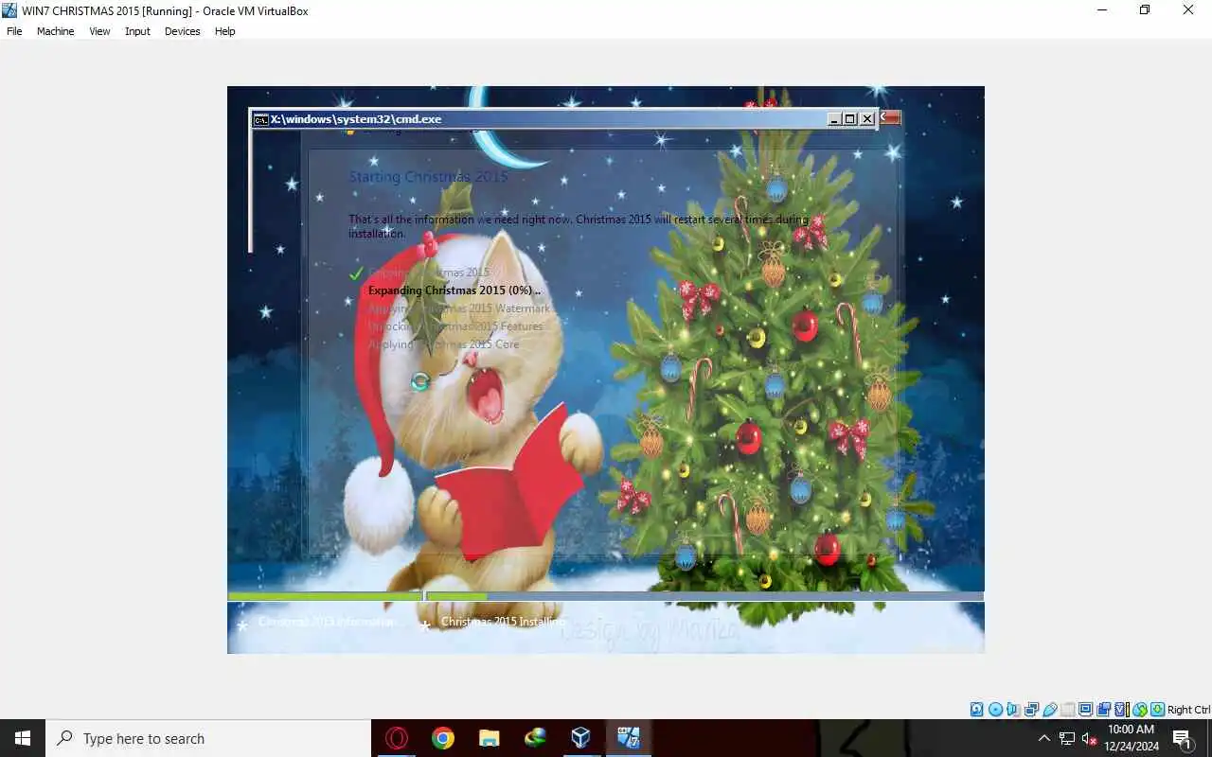Launch Google Chrome from the taskbar

click(x=442, y=738)
